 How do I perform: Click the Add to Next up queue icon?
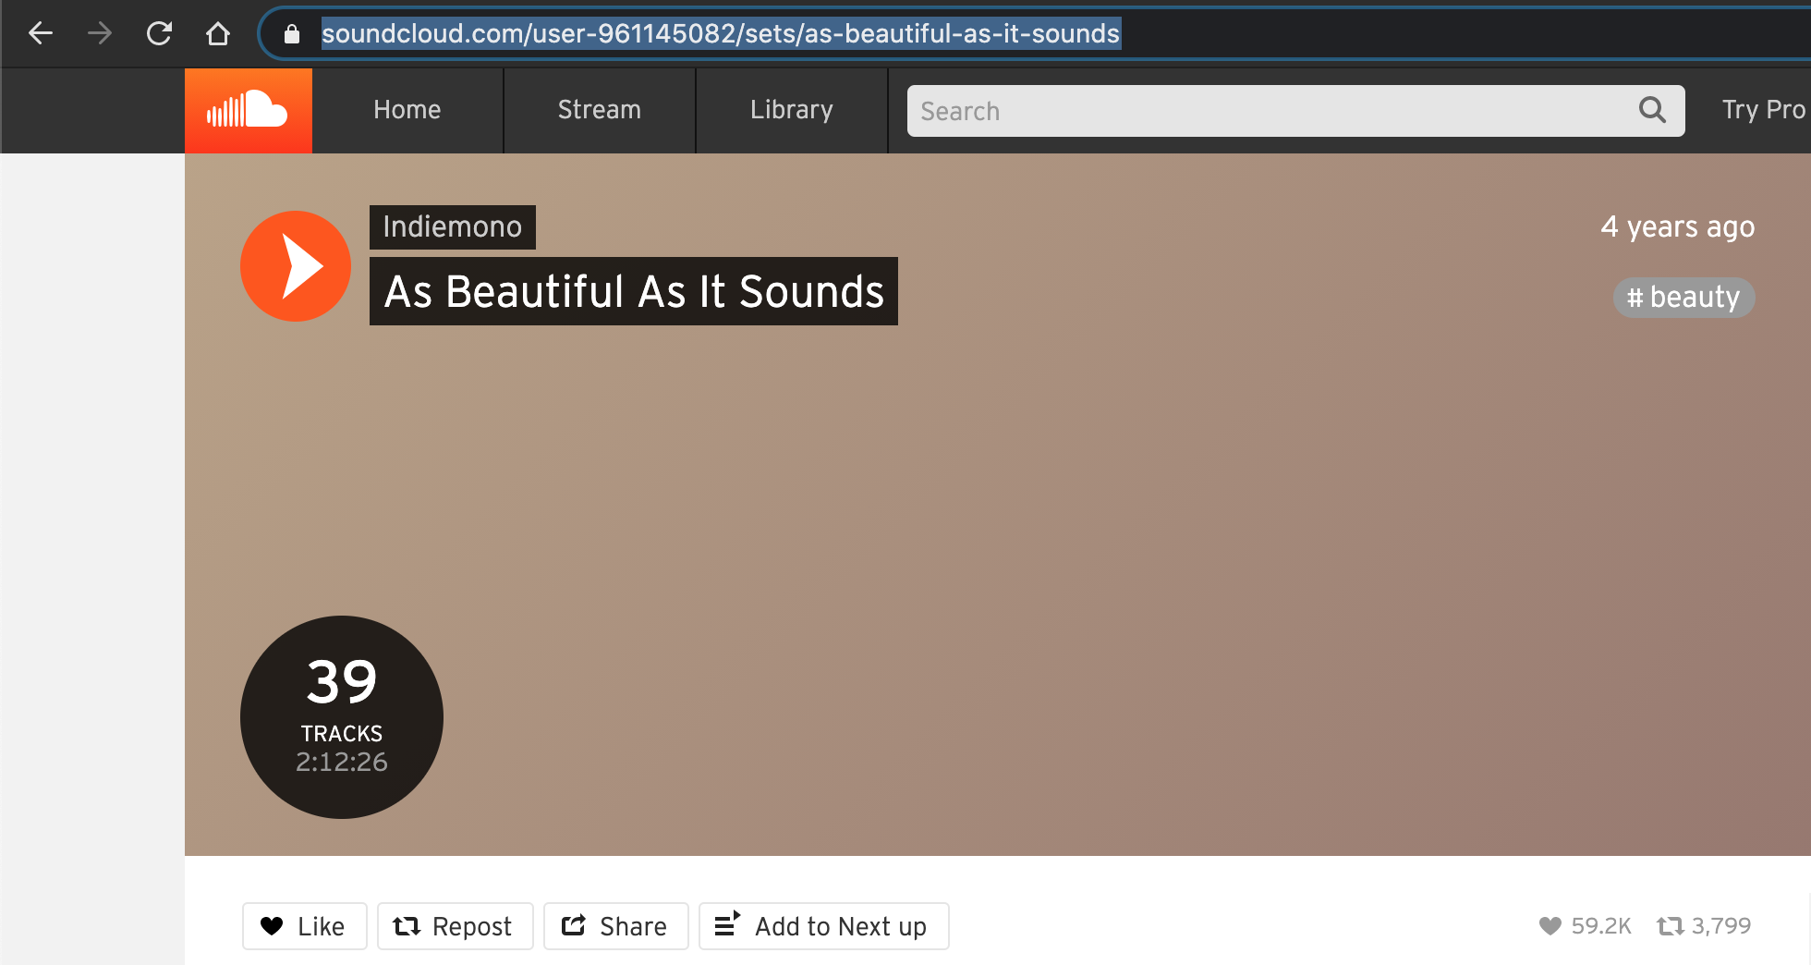point(729,925)
